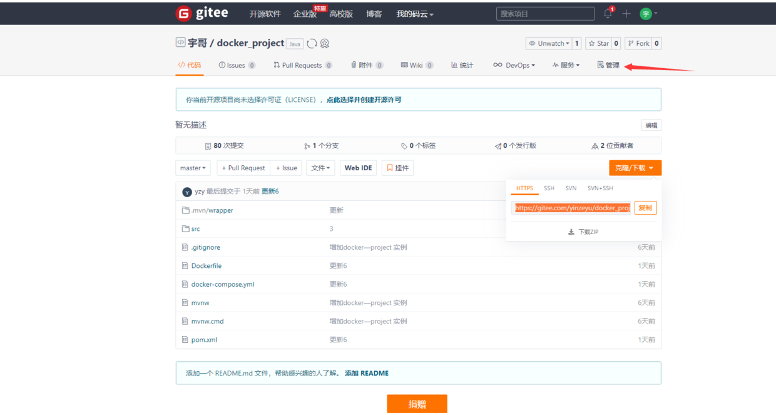Click the plus icon in header
Screen dimensions: 776x415
click(626, 14)
